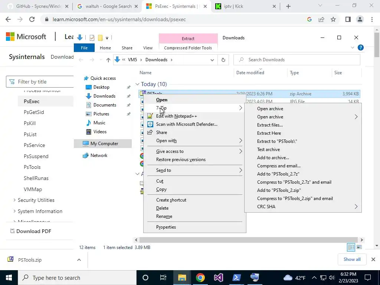Open Task View on taskbar
Screen dimensions: 380x285
(163, 278)
